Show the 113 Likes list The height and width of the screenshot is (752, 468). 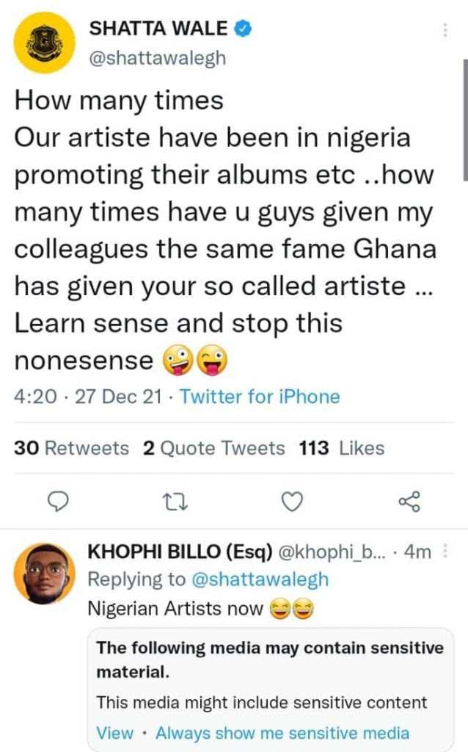tap(342, 448)
